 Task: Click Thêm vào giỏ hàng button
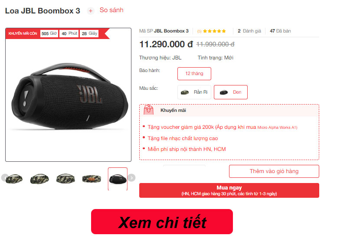[x=274, y=171]
